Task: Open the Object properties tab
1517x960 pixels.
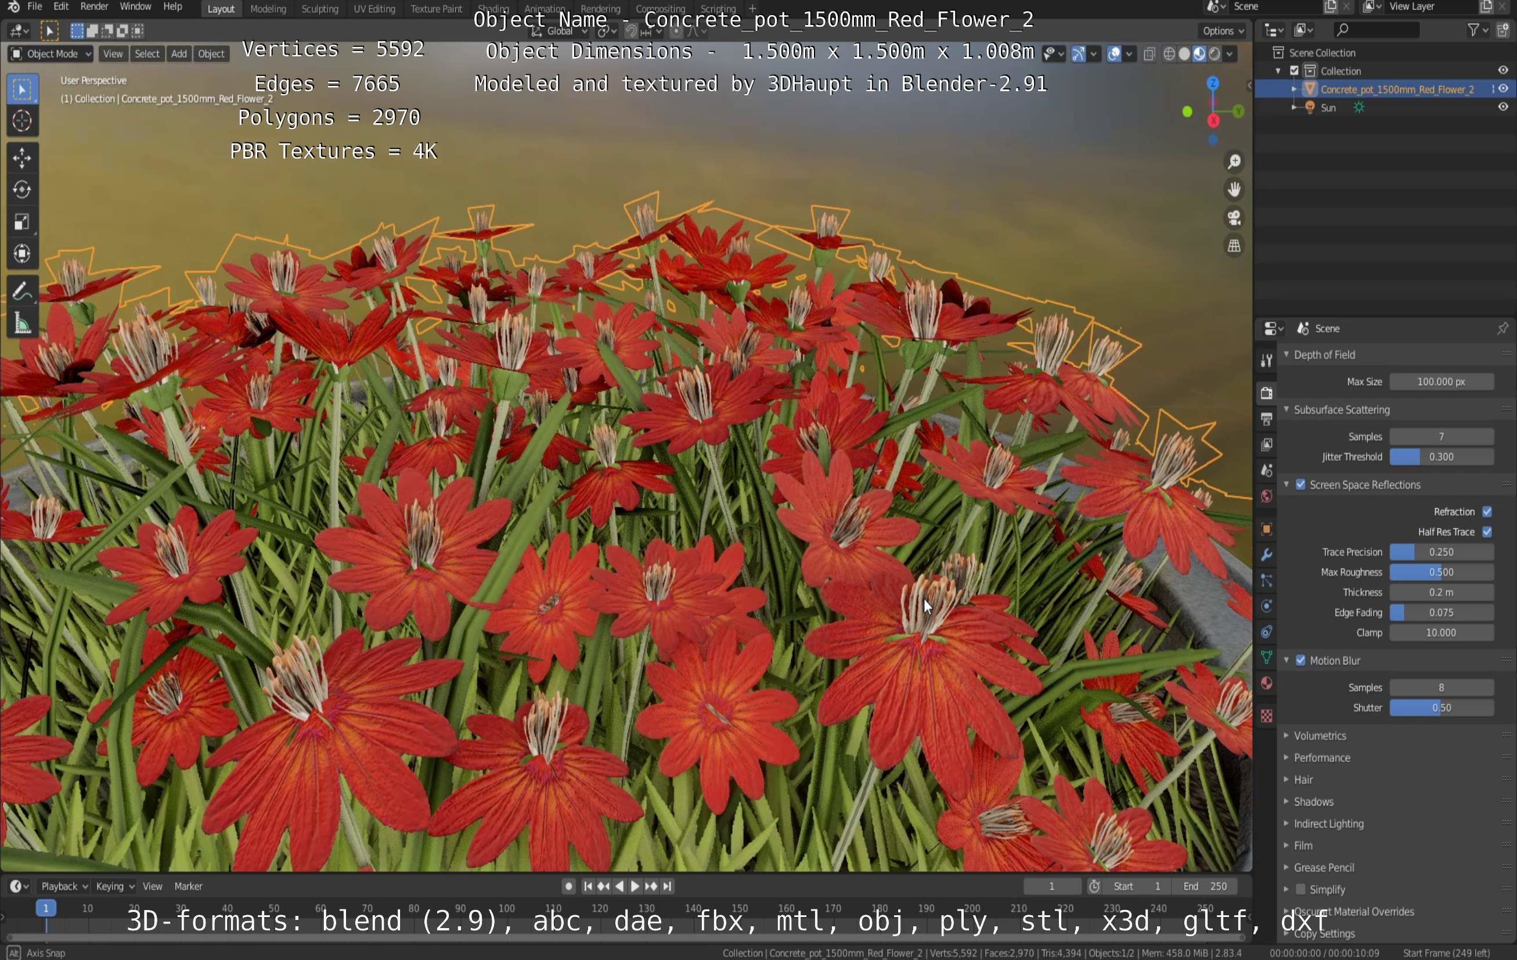Action: [x=1266, y=530]
